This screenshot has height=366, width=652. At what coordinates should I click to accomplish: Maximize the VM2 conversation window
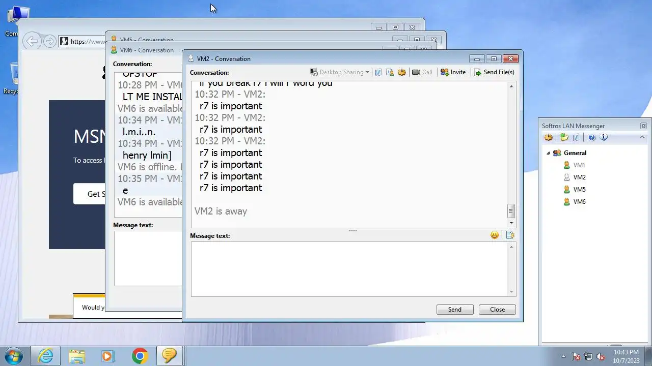click(493, 58)
